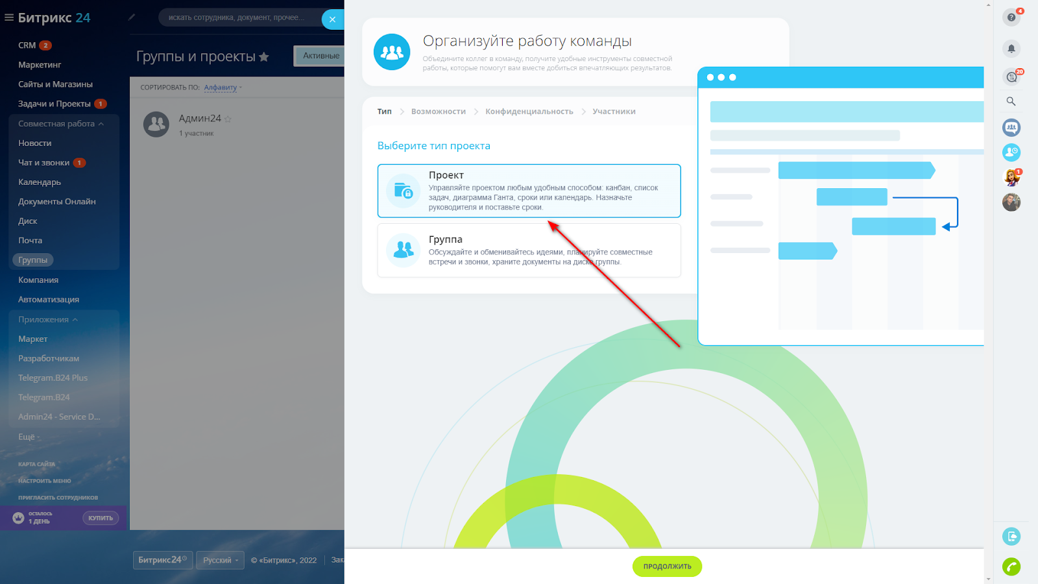Image resolution: width=1038 pixels, height=584 pixels.
Task: Open Маркетинг in the left menu
Action: pyautogui.click(x=40, y=65)
